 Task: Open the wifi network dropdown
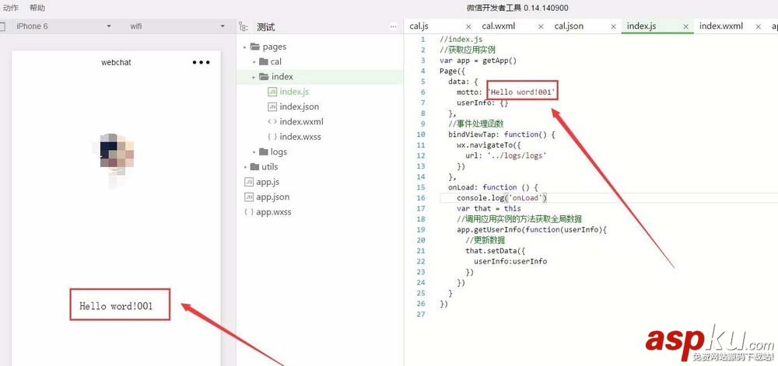pos(177,26)
